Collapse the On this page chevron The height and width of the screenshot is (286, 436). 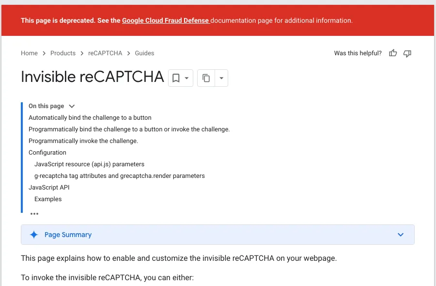point(72,106)
